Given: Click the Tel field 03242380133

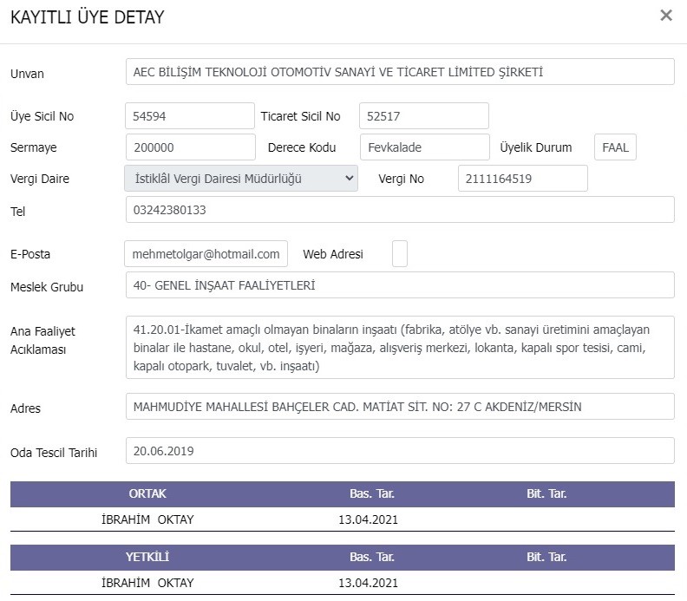Looking at the screenshot, I should (400, 210).
